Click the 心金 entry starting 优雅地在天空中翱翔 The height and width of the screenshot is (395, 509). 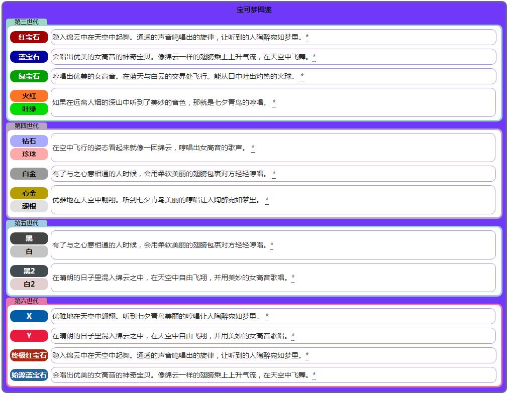click(273, 200)
